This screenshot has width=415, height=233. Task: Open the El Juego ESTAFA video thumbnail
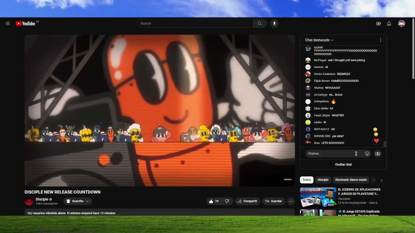318,213
